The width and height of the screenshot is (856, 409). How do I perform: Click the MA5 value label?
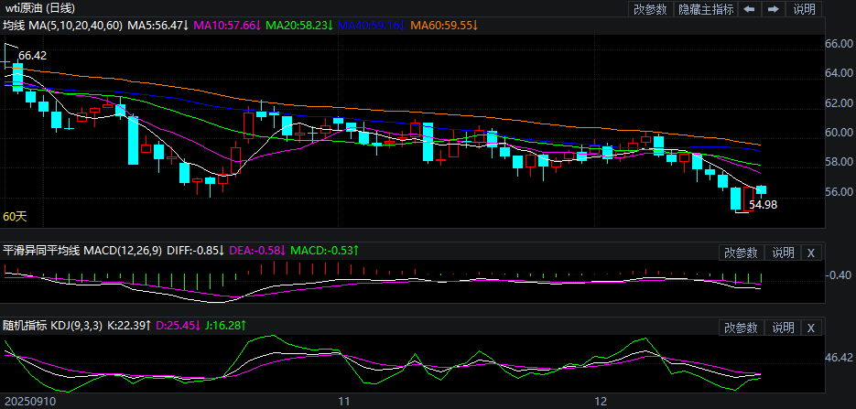click(157, 25)
